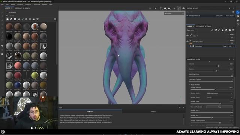Open the third round icon in right dock
The image size is (240, 135).
point(238,20)
